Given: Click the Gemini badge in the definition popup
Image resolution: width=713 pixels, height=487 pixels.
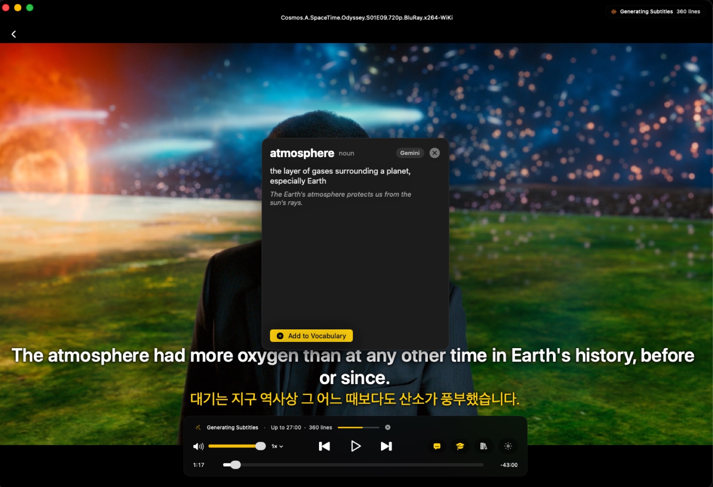Looking at the screenshot, I should point(410,153).
